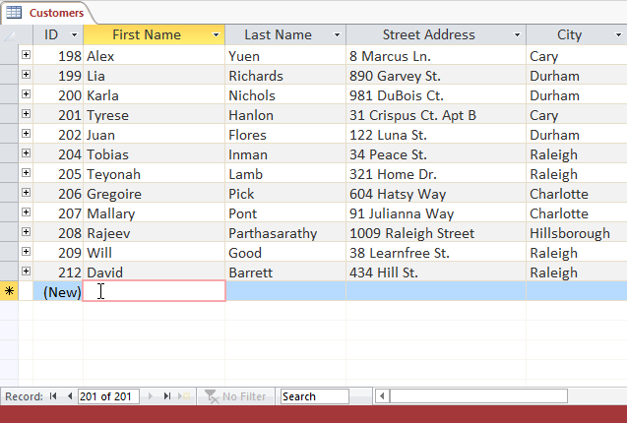Jump to last record button
Viewport: 627px width, 423px height.
pyautogui.click(x=167, y=396)
